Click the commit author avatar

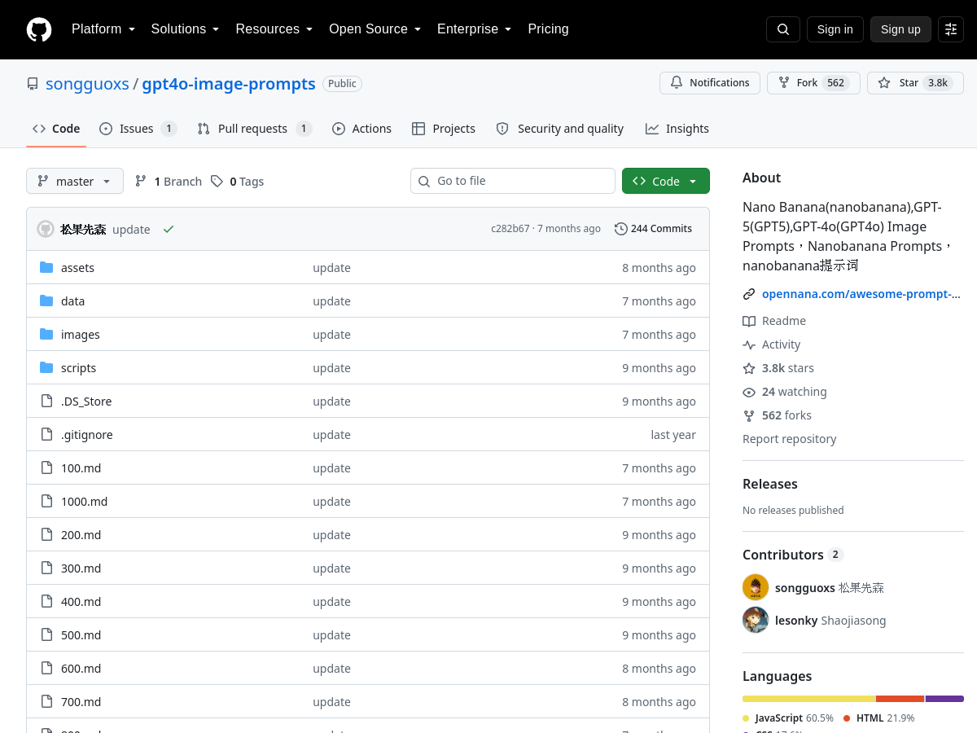pyautogui.click(x=46, y=229)
